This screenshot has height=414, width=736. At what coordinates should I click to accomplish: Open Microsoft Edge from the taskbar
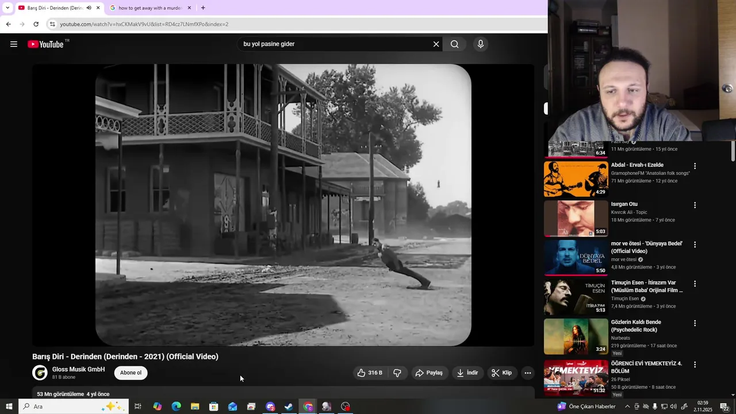176,407
